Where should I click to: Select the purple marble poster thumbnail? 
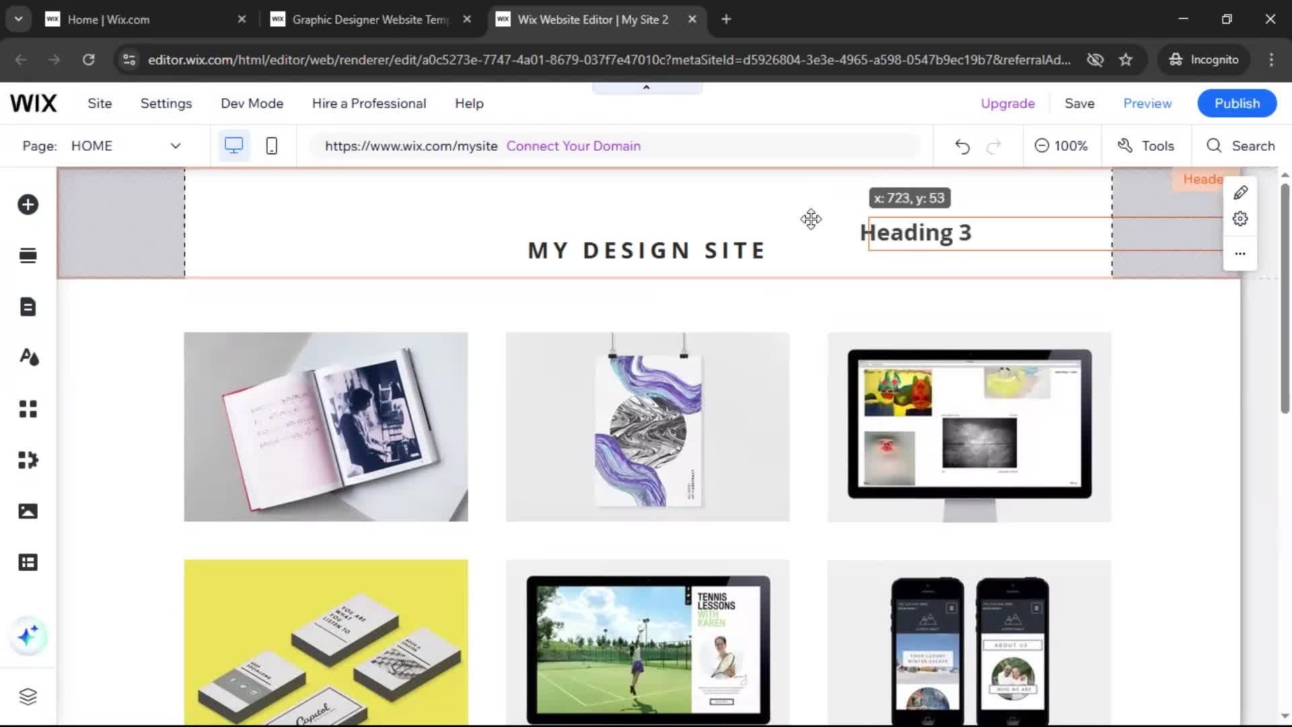647,427
